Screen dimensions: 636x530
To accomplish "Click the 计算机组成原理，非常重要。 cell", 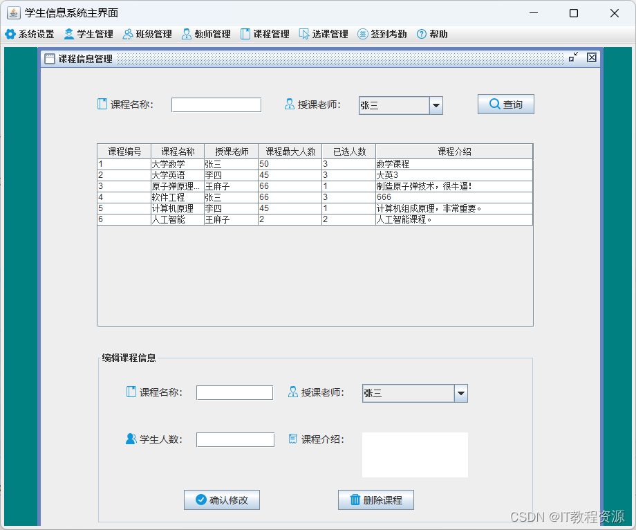I will 454,208.
